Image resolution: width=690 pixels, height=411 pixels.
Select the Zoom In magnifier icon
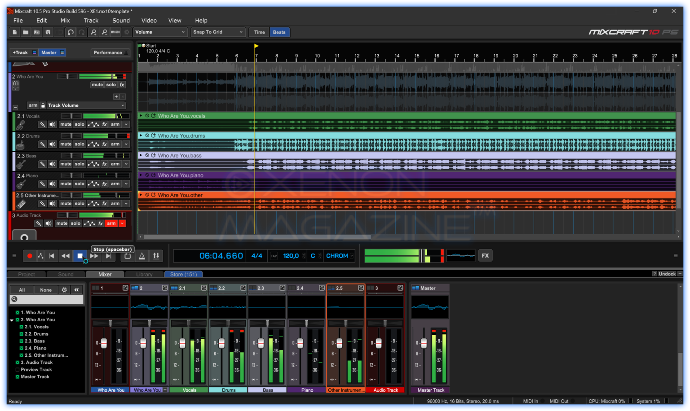click(x=93, y=32)
